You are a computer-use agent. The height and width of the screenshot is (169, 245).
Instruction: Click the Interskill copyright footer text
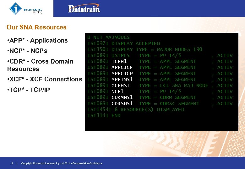pos(62,163)
